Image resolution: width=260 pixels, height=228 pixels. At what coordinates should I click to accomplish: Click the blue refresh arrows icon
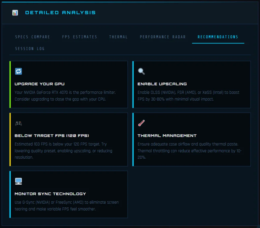coord(18,71)
